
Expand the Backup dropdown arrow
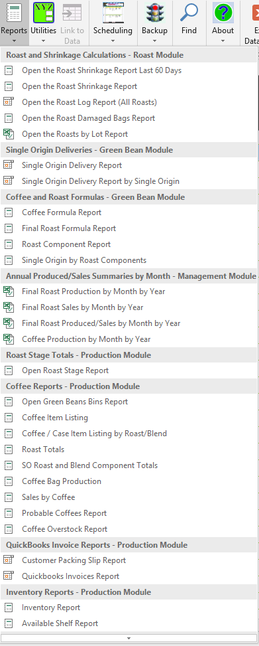pyautogui.click(x=154, y=40)
